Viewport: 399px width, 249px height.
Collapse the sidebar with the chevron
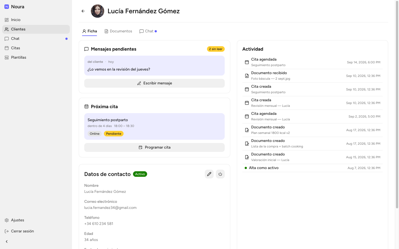(x=7, y=242)
